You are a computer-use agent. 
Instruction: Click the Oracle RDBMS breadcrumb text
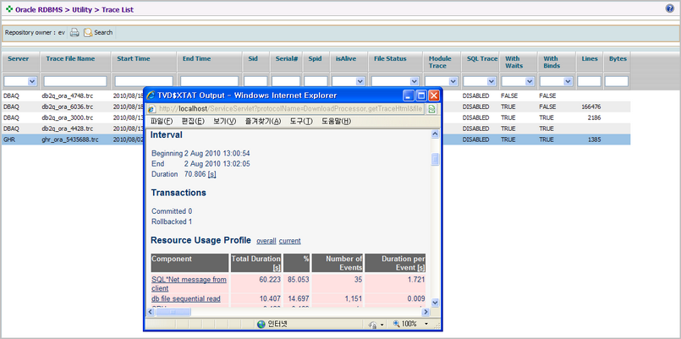tap(39, 9)
